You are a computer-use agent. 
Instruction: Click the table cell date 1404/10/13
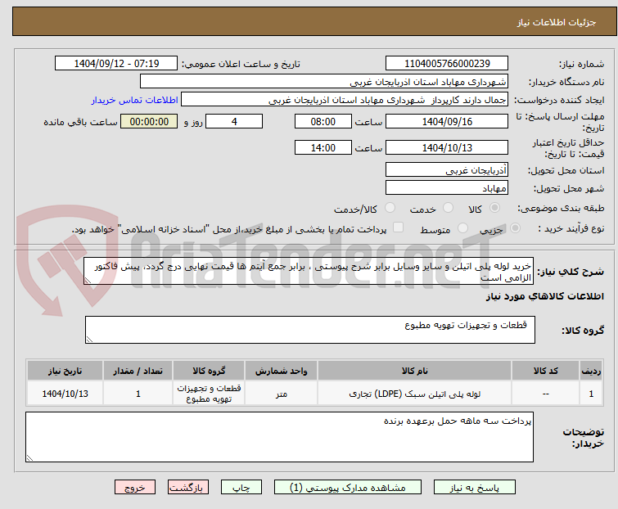click(x=65, y=394)
